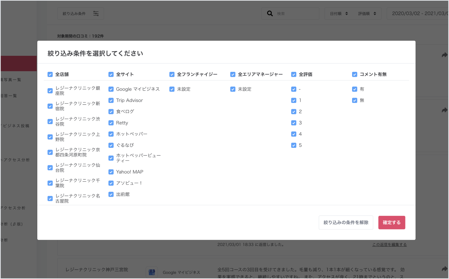Uncheck 無 comment checkbox
The width and height of the screenshot is (449, 279).
pos(355,100)
